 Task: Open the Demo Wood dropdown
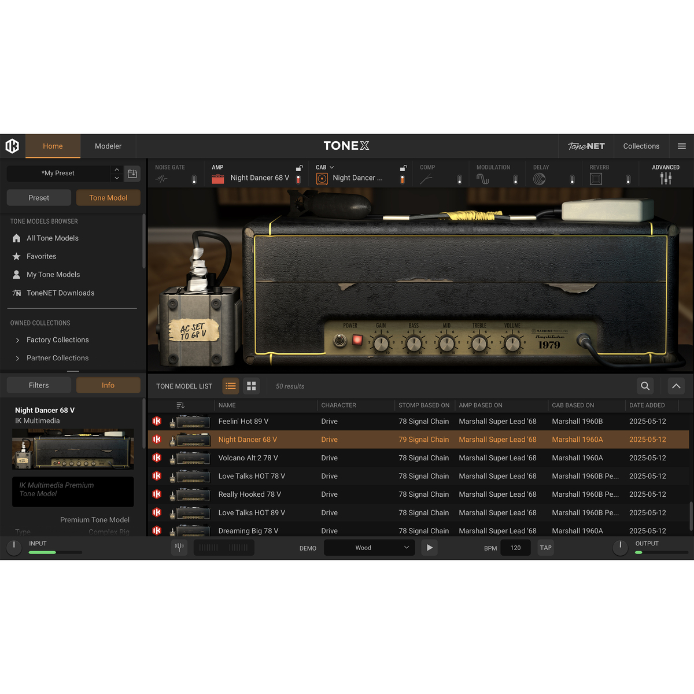(x=370, y=548)
